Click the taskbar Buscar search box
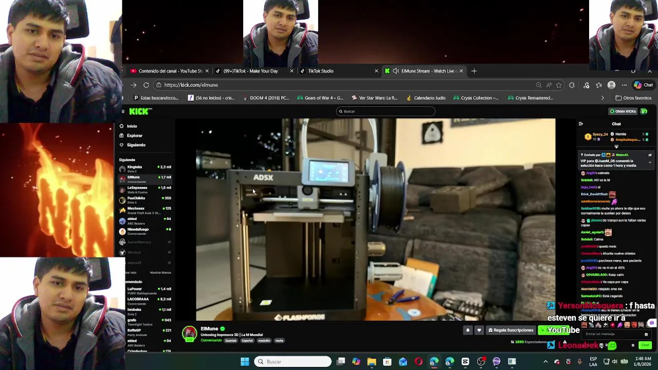658x370 pixels. click(x=293, y=362)
